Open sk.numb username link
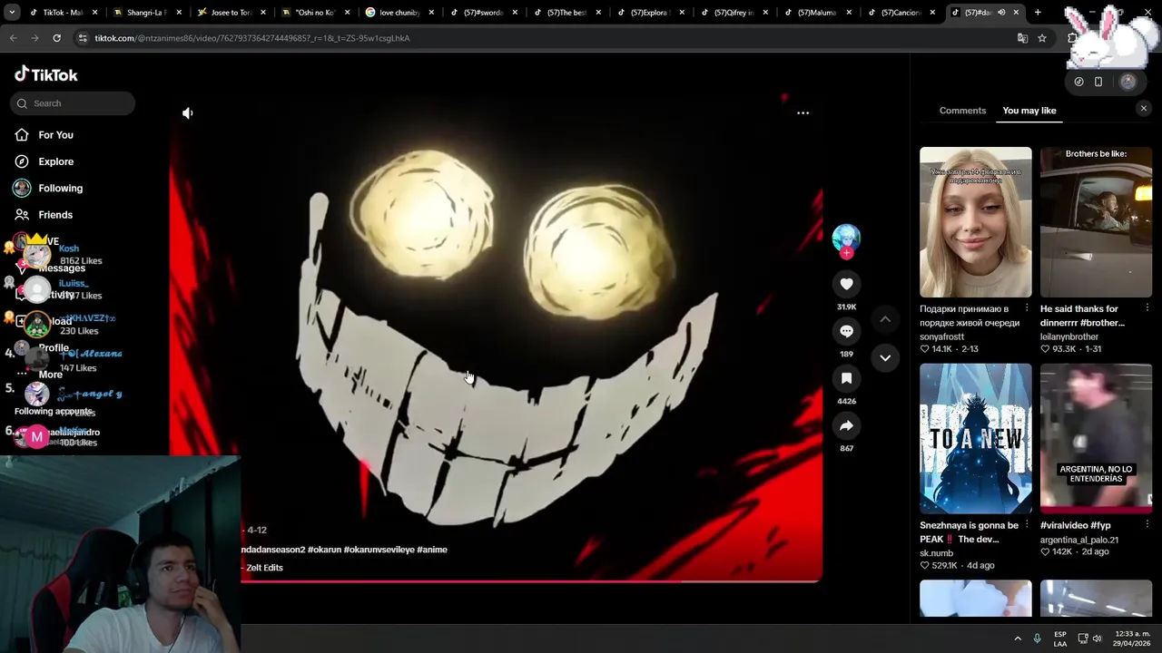The height and width of the screenshot is (653, 1162). (x=936, y=552)
